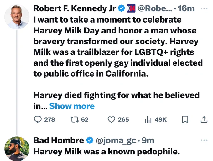Open Kennedy's profile picture avatar
The image size is (213, 161).
(x=17, y=17)
